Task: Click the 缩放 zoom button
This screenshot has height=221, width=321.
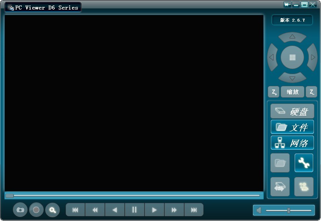Action: pyautogui.click(x=293, y=92)
